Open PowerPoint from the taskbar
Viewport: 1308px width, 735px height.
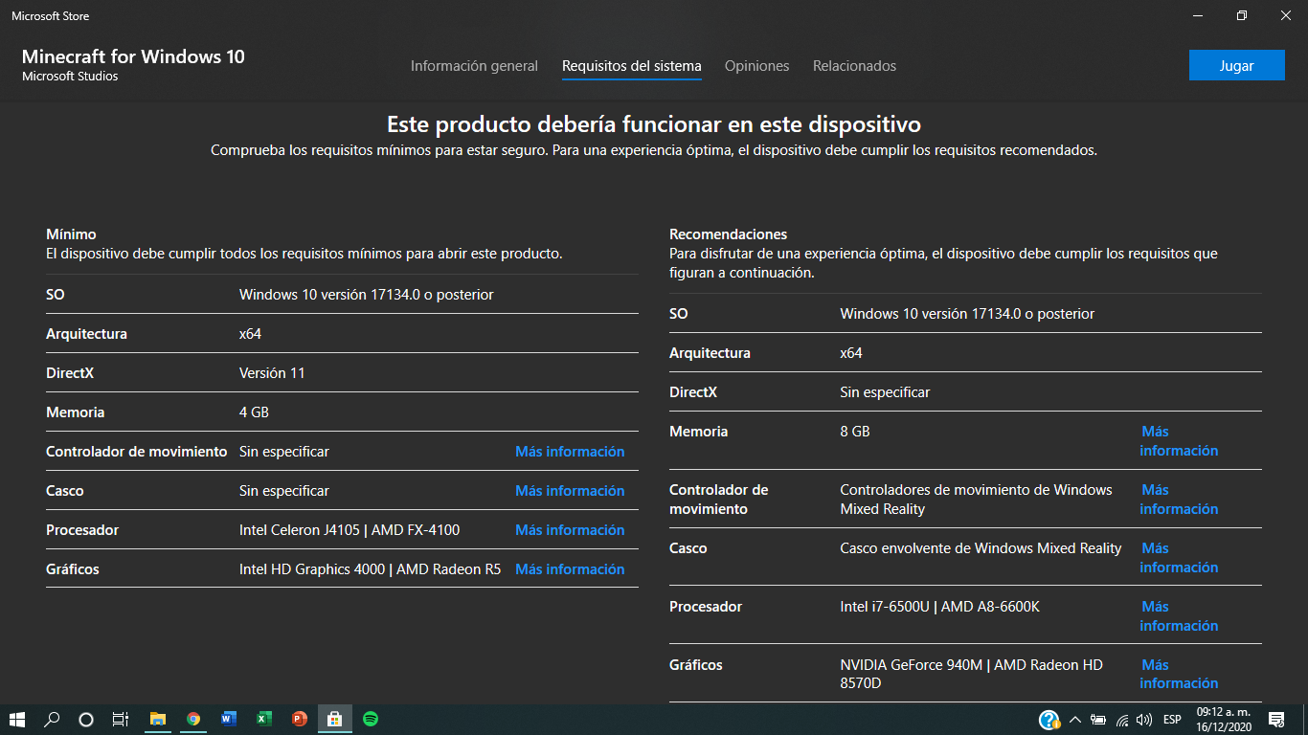point(299,719)
